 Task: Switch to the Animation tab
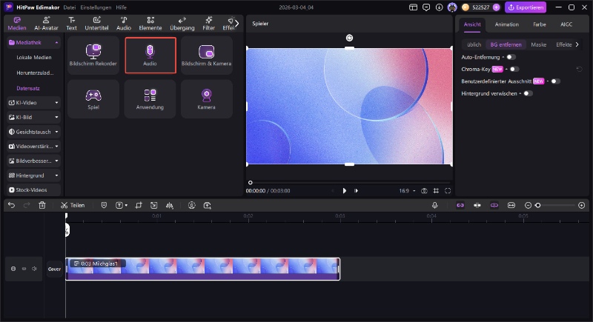507,24
